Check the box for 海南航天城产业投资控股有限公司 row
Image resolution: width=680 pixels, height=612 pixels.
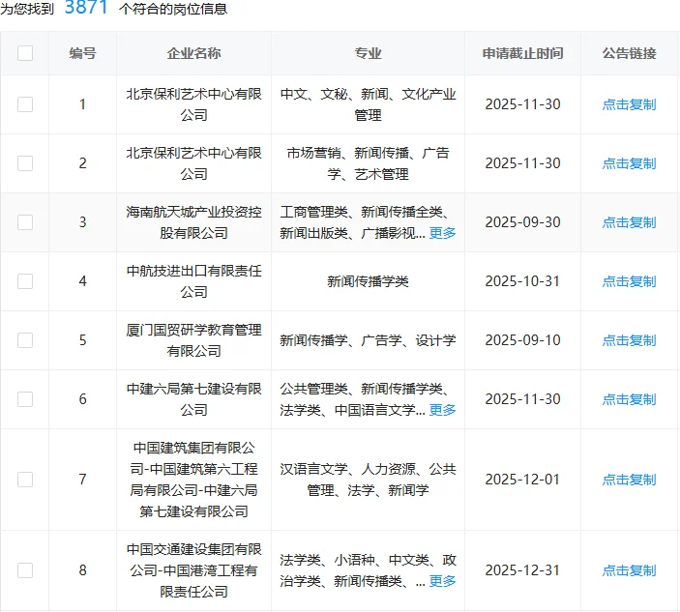click(x=25, y=222)
